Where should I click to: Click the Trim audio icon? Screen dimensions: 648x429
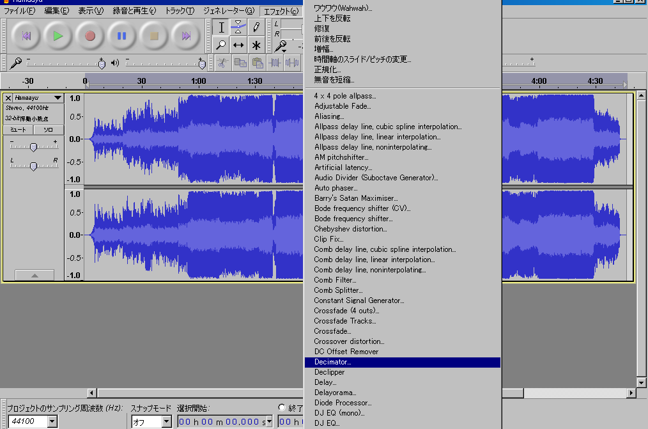(x=275, y=63)
